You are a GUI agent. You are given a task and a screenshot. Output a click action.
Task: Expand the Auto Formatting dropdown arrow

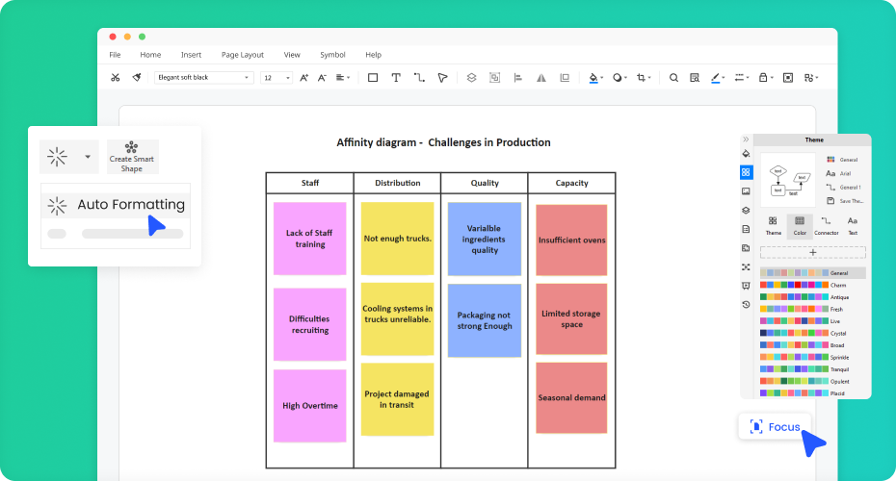[88, 156]
